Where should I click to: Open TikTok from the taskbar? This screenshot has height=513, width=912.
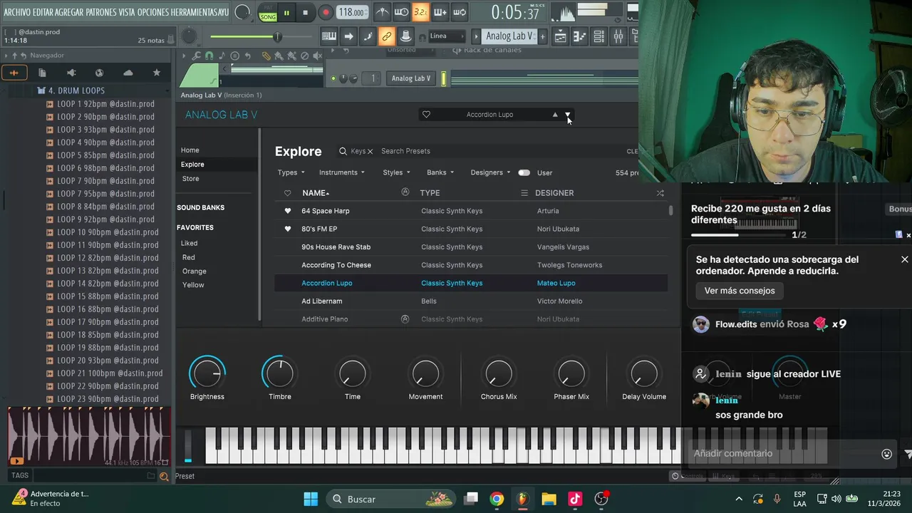point(575,499)
